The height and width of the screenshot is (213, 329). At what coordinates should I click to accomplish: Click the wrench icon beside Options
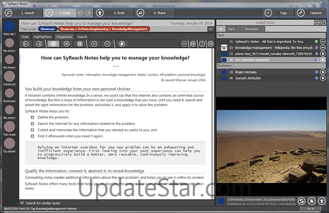301,13
